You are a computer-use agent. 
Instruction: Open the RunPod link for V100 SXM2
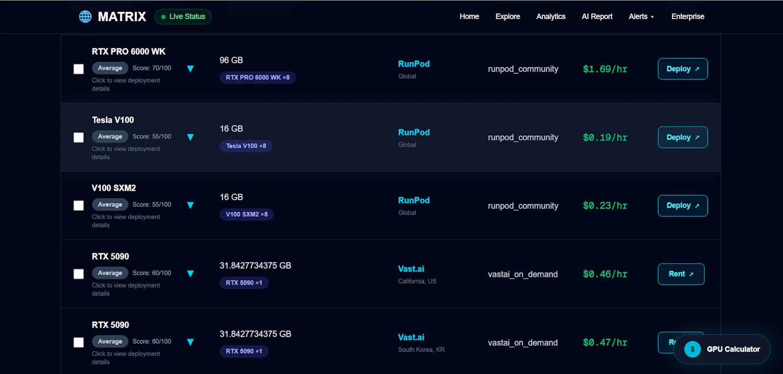[x=414, y=200]
